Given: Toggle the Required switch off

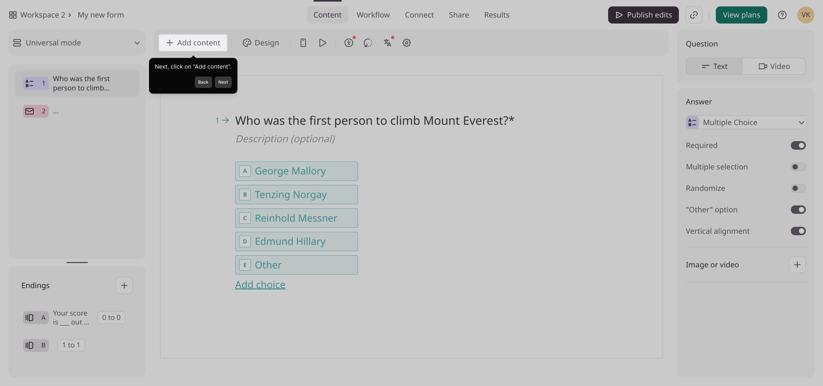Looking at the screenshot, I should click(x=798, y=145).
